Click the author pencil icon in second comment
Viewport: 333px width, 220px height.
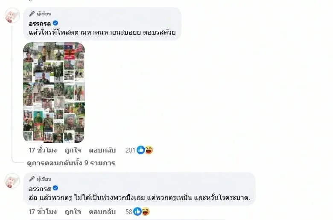(32, 179)
